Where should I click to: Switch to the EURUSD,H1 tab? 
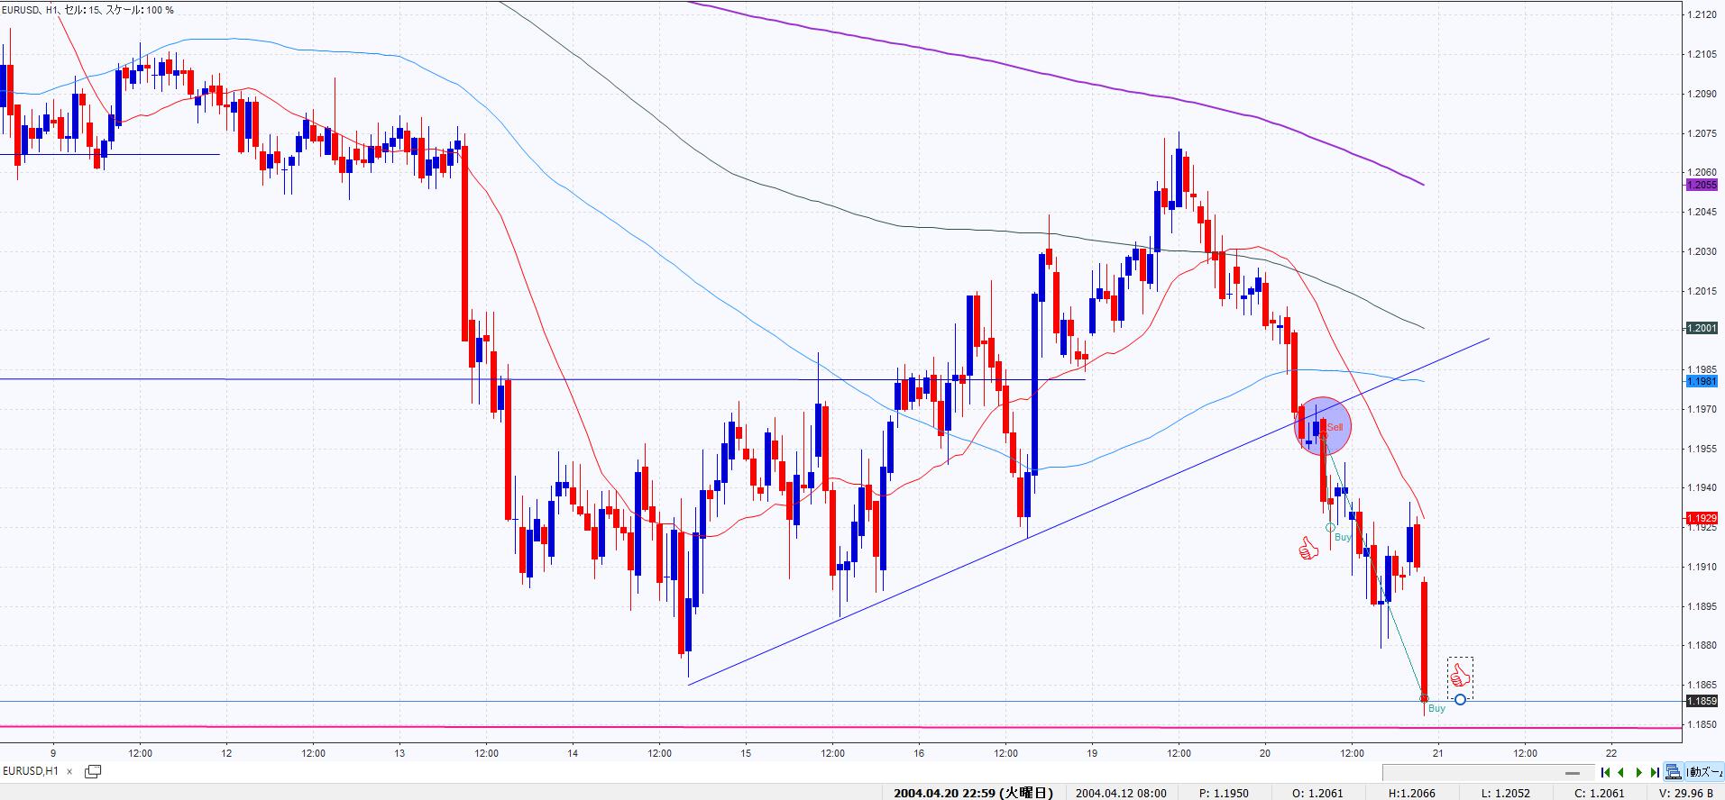pos(32,771)
